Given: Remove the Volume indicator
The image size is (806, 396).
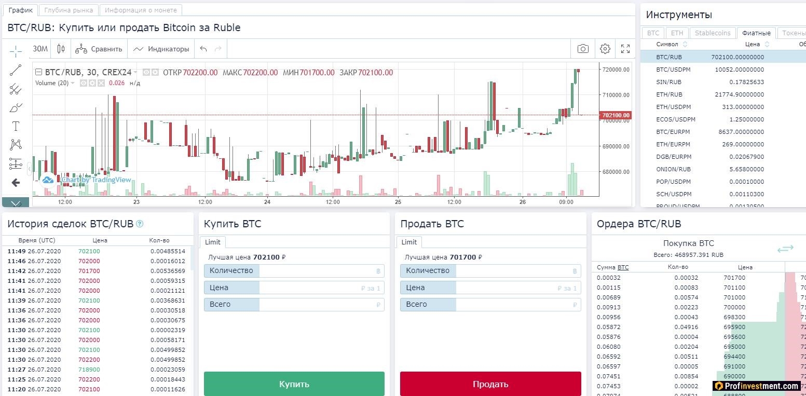Looking at the screenshot, I should pos(101,83).
